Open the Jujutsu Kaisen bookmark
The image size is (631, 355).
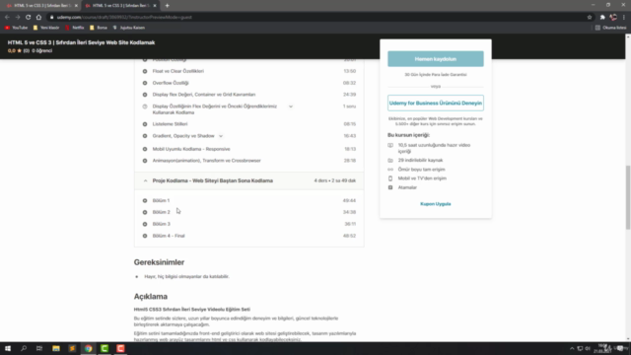coord(129,28)
